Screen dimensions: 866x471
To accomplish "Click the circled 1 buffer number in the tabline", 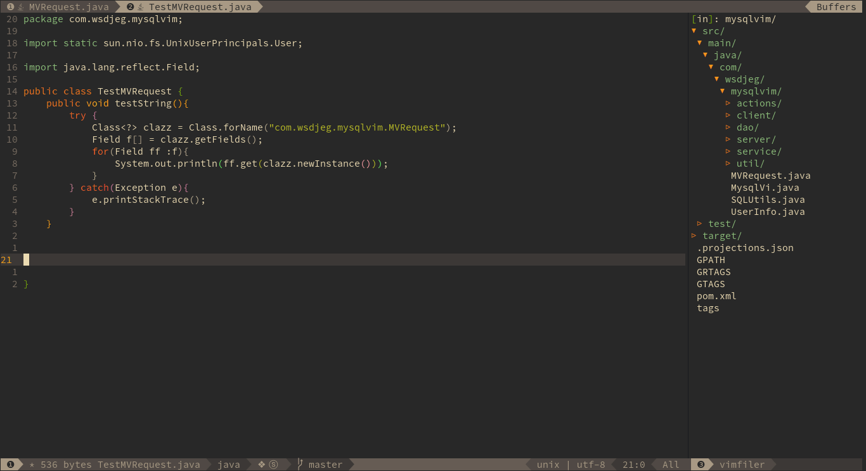I will click(x=10, y=7).
